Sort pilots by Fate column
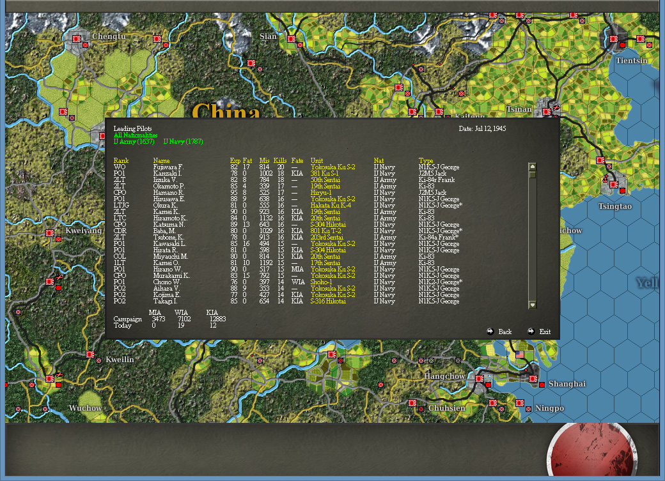 297,160
